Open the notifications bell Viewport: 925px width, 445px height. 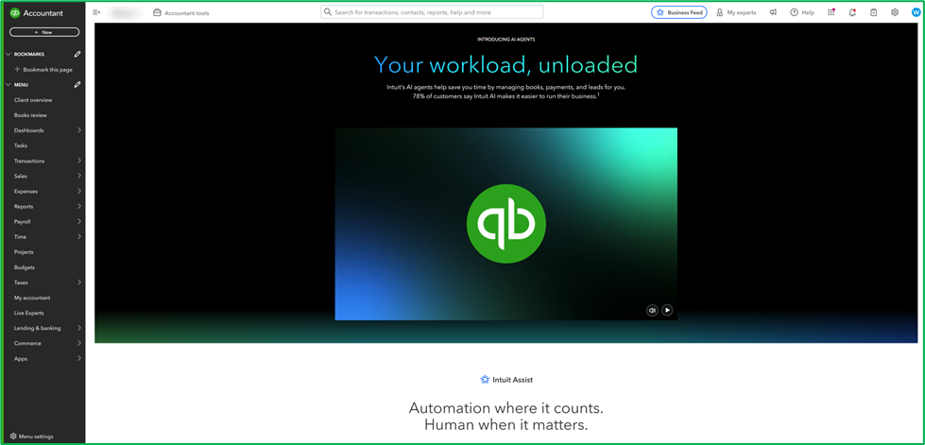(852, 12)
